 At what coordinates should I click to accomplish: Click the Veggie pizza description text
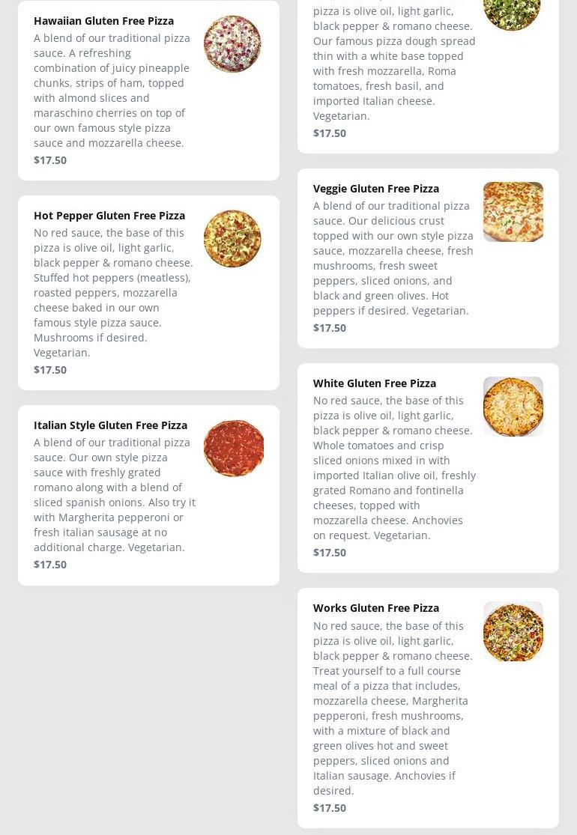pyautogui.click(x=393, y=258)
